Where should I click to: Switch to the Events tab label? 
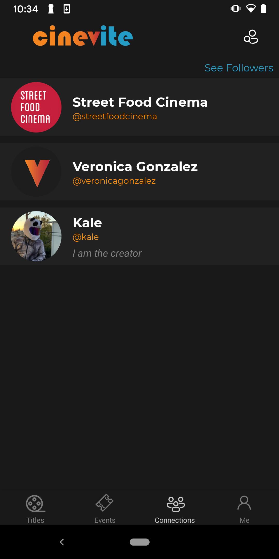[105, 520]
